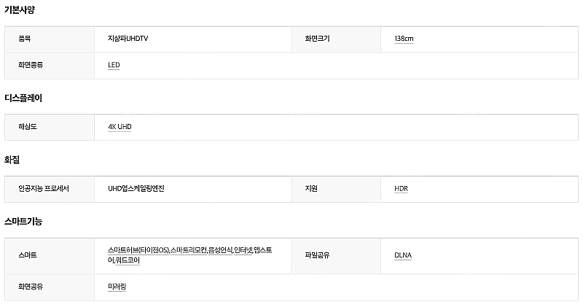The width and height of the screenshot is (583, 307).
Task: Click the 미러링 screen sharing link
Action: pyautogui.click(x=117, y=287)
